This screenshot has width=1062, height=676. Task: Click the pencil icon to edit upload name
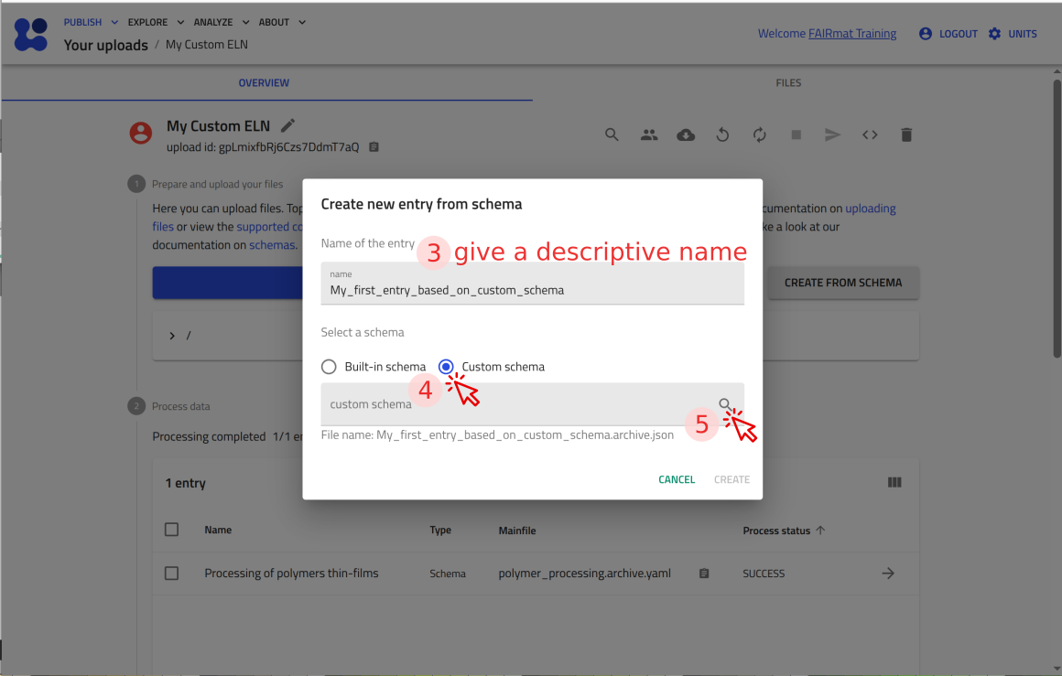287,125
